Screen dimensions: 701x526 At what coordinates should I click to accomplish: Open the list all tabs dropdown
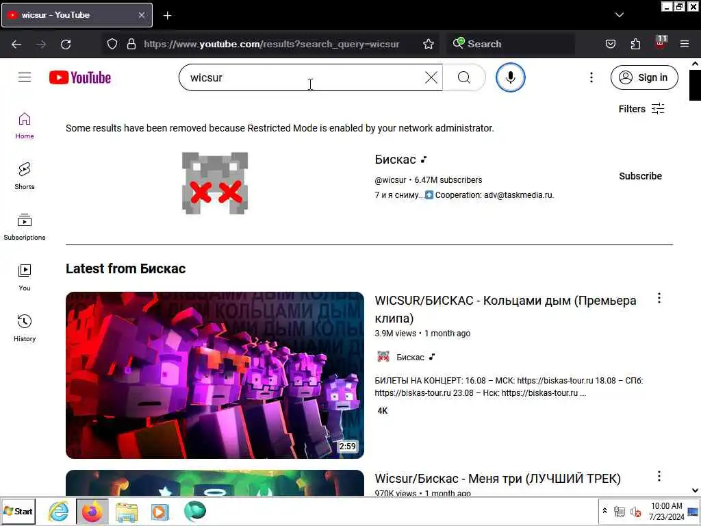(x=619, y=15)
